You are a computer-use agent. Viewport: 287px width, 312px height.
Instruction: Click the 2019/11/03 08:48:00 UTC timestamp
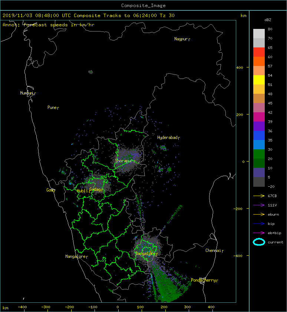point(37,16)
